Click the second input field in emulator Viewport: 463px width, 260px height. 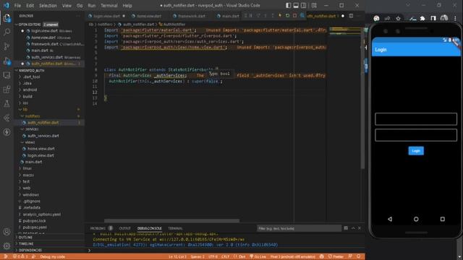point(416,135)
